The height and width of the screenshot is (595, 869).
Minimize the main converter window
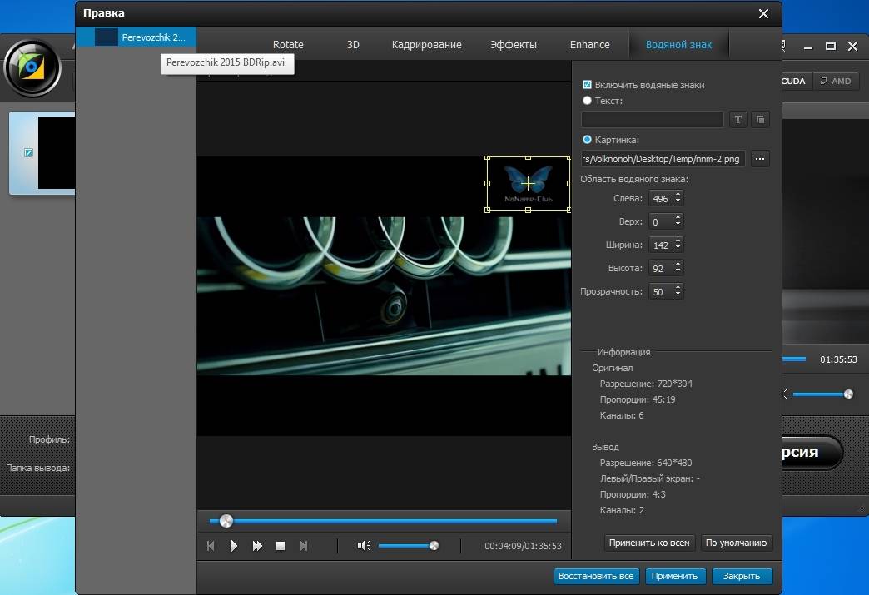pos(808,47)
